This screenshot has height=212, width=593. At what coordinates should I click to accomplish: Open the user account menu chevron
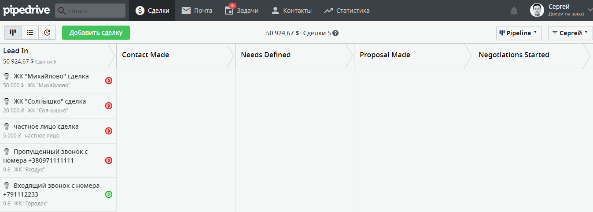(x=590, y=10)
